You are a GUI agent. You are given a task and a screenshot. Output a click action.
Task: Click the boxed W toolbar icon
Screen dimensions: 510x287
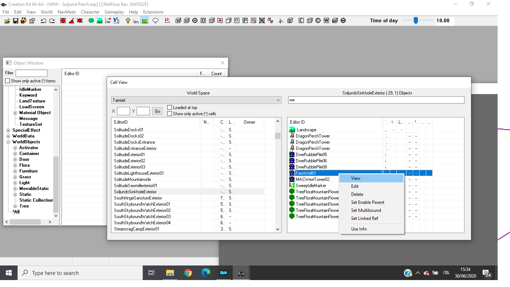tap(326, 21)
